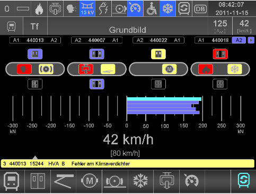Click the Tf driver button
Image resolution: width=256 pixels, height=194 pixels.
(x=34, y=26)
